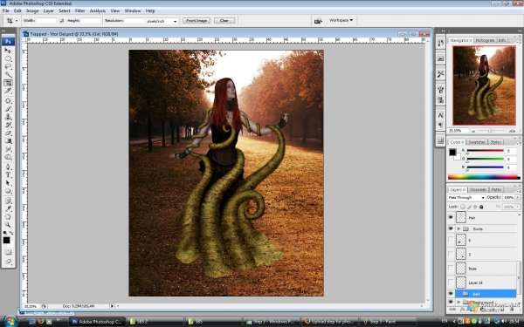The image size is (524, 327).
Task: Select the Type tool
Action: (x=8, y=175)
